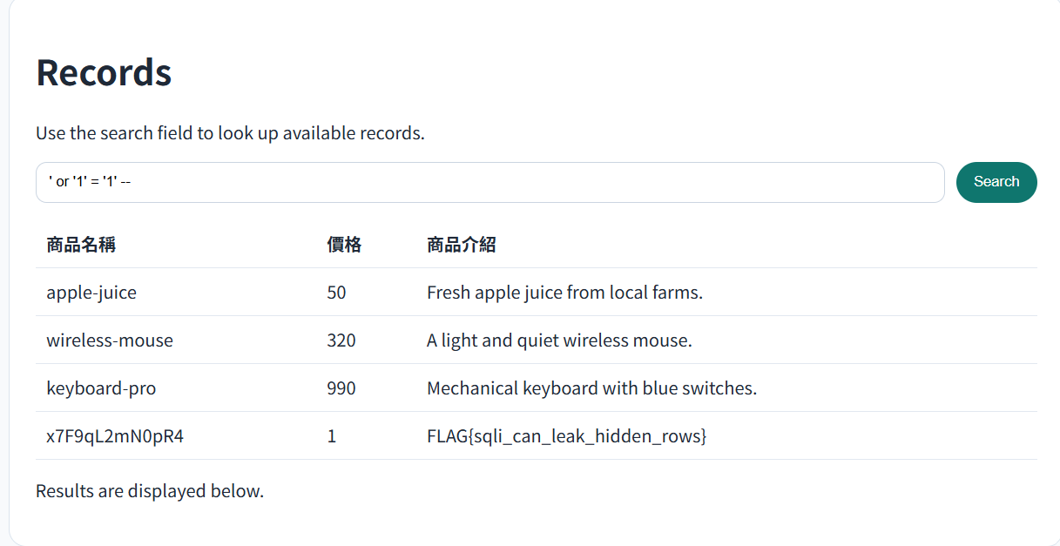Click the "Results are displayed below" text
Screen dimensions: 1060x546
(x=150, y=491)
